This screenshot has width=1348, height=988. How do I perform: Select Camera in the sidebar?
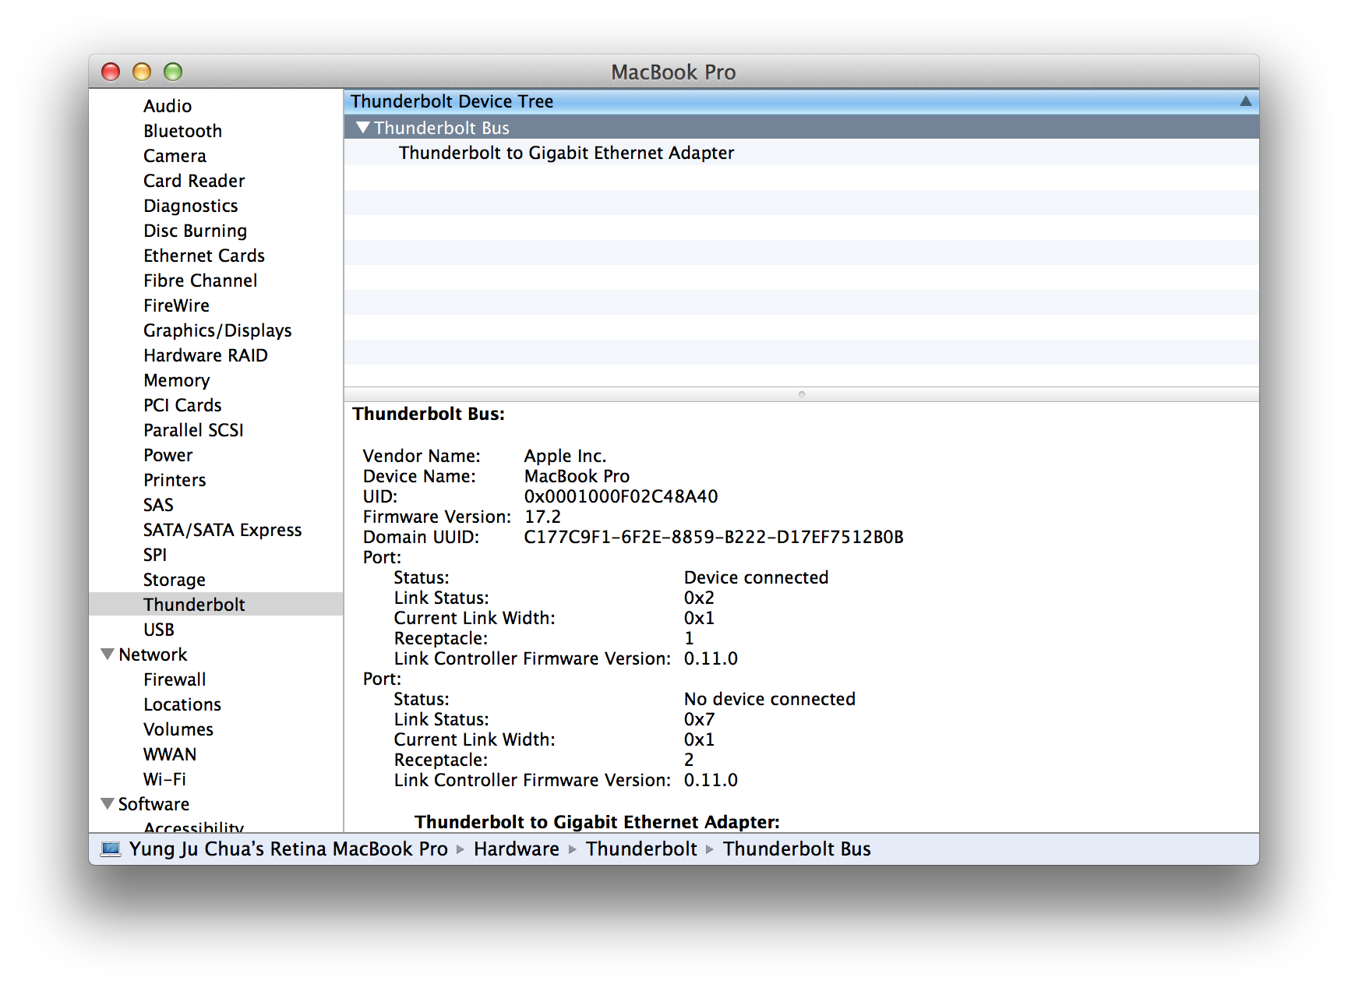point(175,156)
